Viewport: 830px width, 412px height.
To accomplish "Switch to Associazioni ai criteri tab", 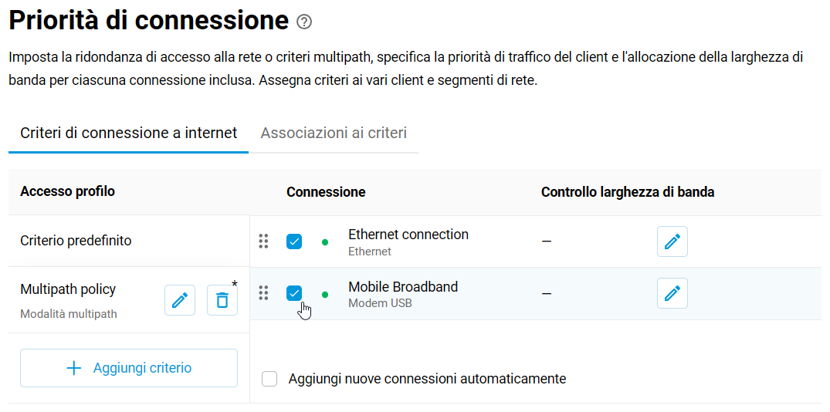I will pyautogui.click(x=334, y=133).
